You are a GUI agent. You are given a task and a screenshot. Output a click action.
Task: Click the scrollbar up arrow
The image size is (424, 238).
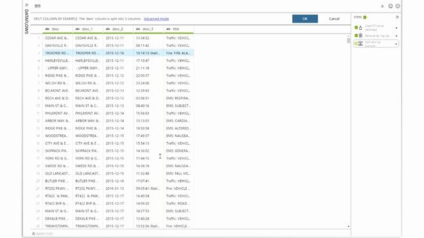click(x=348, y=36)
